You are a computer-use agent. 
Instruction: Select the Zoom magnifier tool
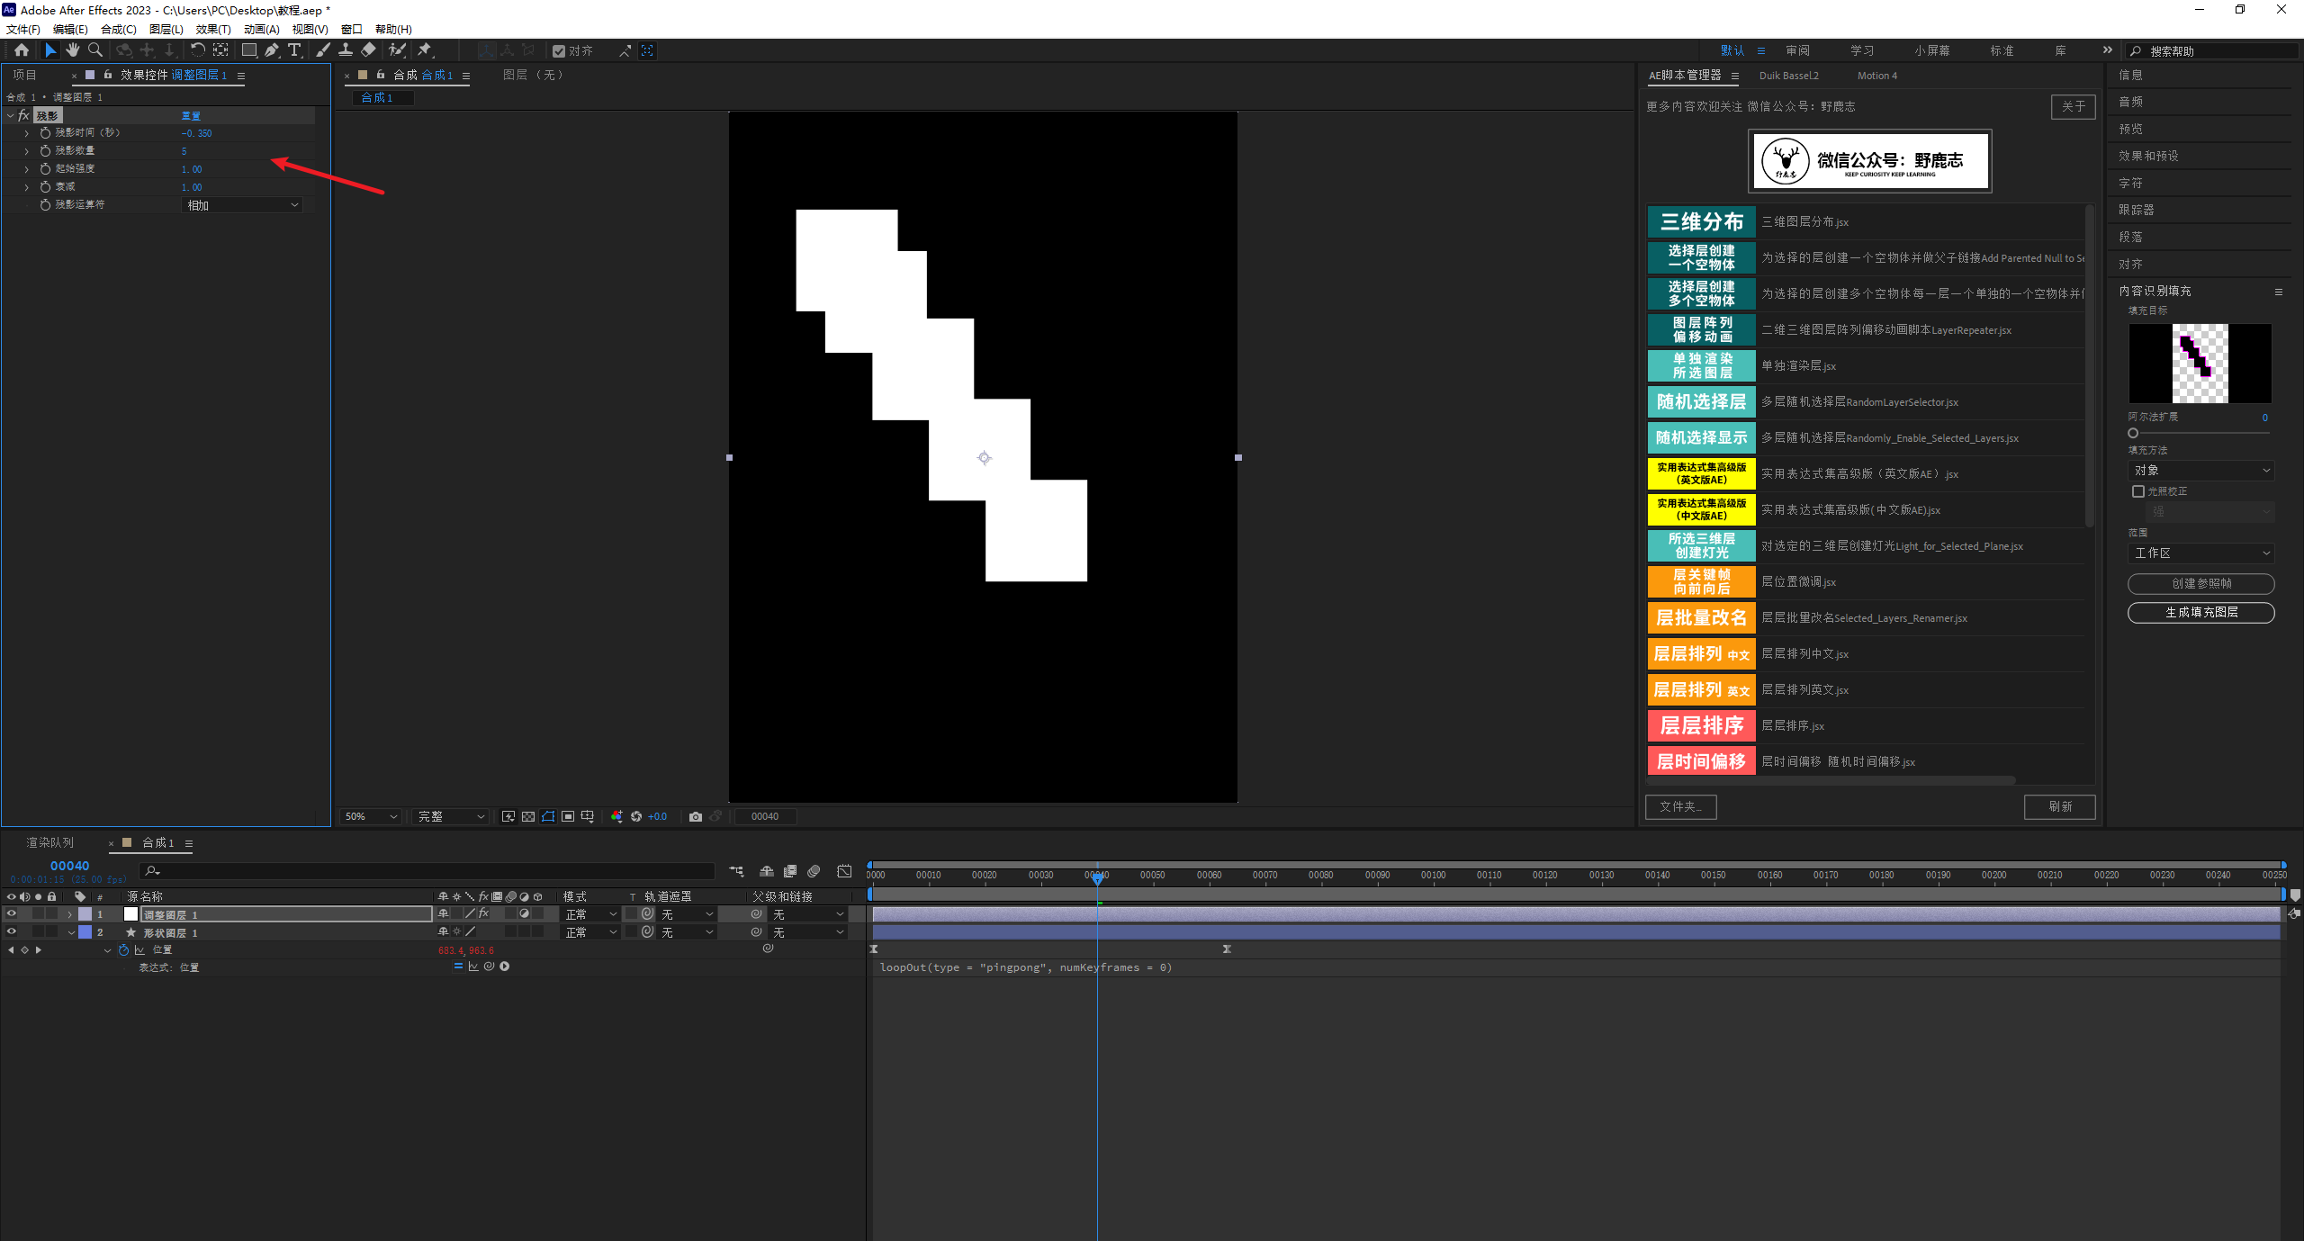[95, 50]
